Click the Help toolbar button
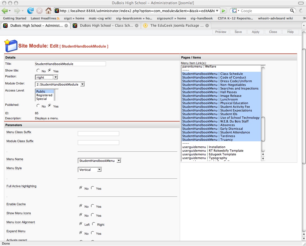Viewport: 306px width, 246px height. pyautogui.click(x=291, y=32)
